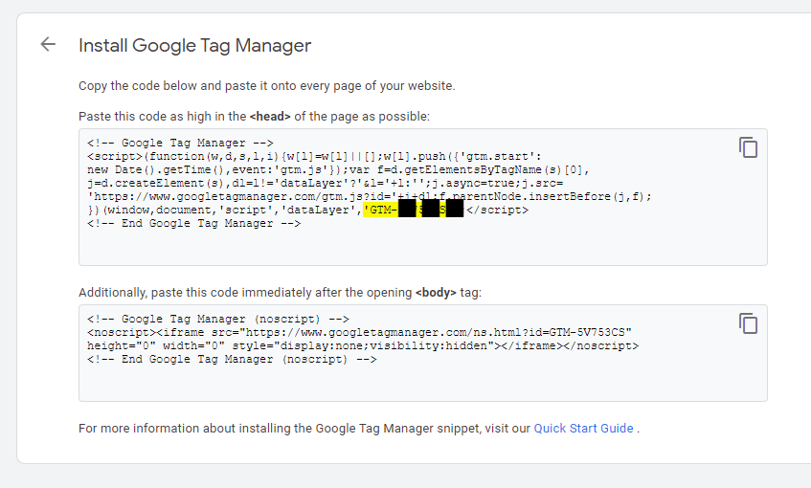The image size is (811, 488).
Task: Click the 'j=d.createElement(s)' code line
Action: coord(325,184)
